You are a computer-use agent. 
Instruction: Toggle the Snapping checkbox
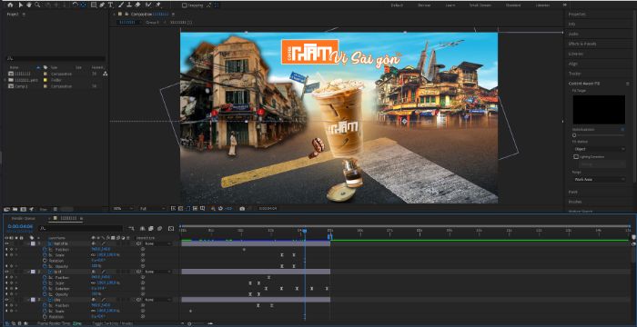pyautogui.click(x=185, y=5)
